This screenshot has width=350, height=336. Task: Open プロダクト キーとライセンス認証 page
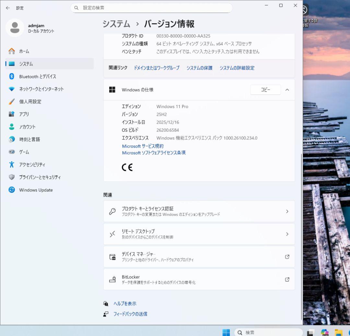click(x=199, y=211)
